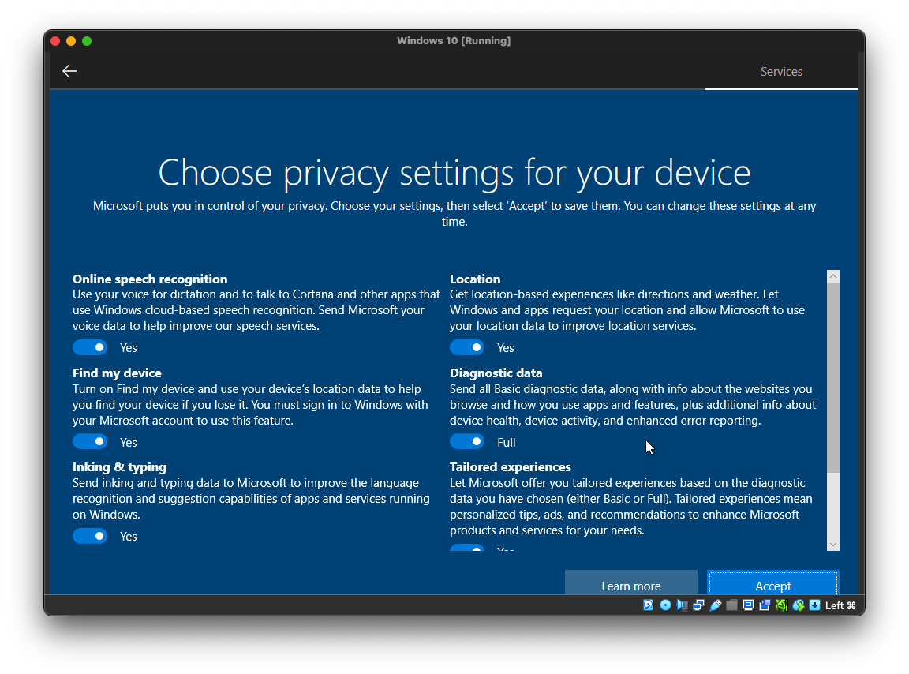
Task: Click the network adapters status icon
Action: point(698,605)
